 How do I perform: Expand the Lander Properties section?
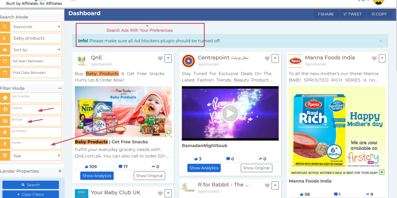tap(60, 171)
